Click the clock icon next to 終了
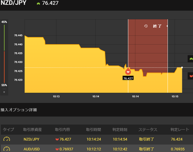193x152 pixels. 146,26
